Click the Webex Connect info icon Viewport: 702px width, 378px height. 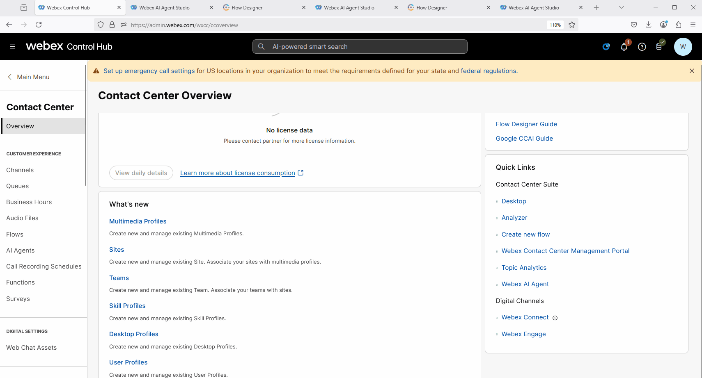[x=555, y=318]
